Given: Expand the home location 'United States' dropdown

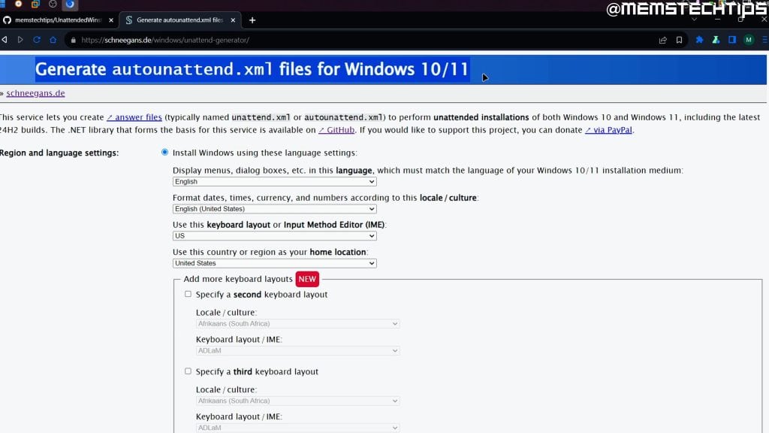Looking at the screenshot, I should [x=274, y=263].
